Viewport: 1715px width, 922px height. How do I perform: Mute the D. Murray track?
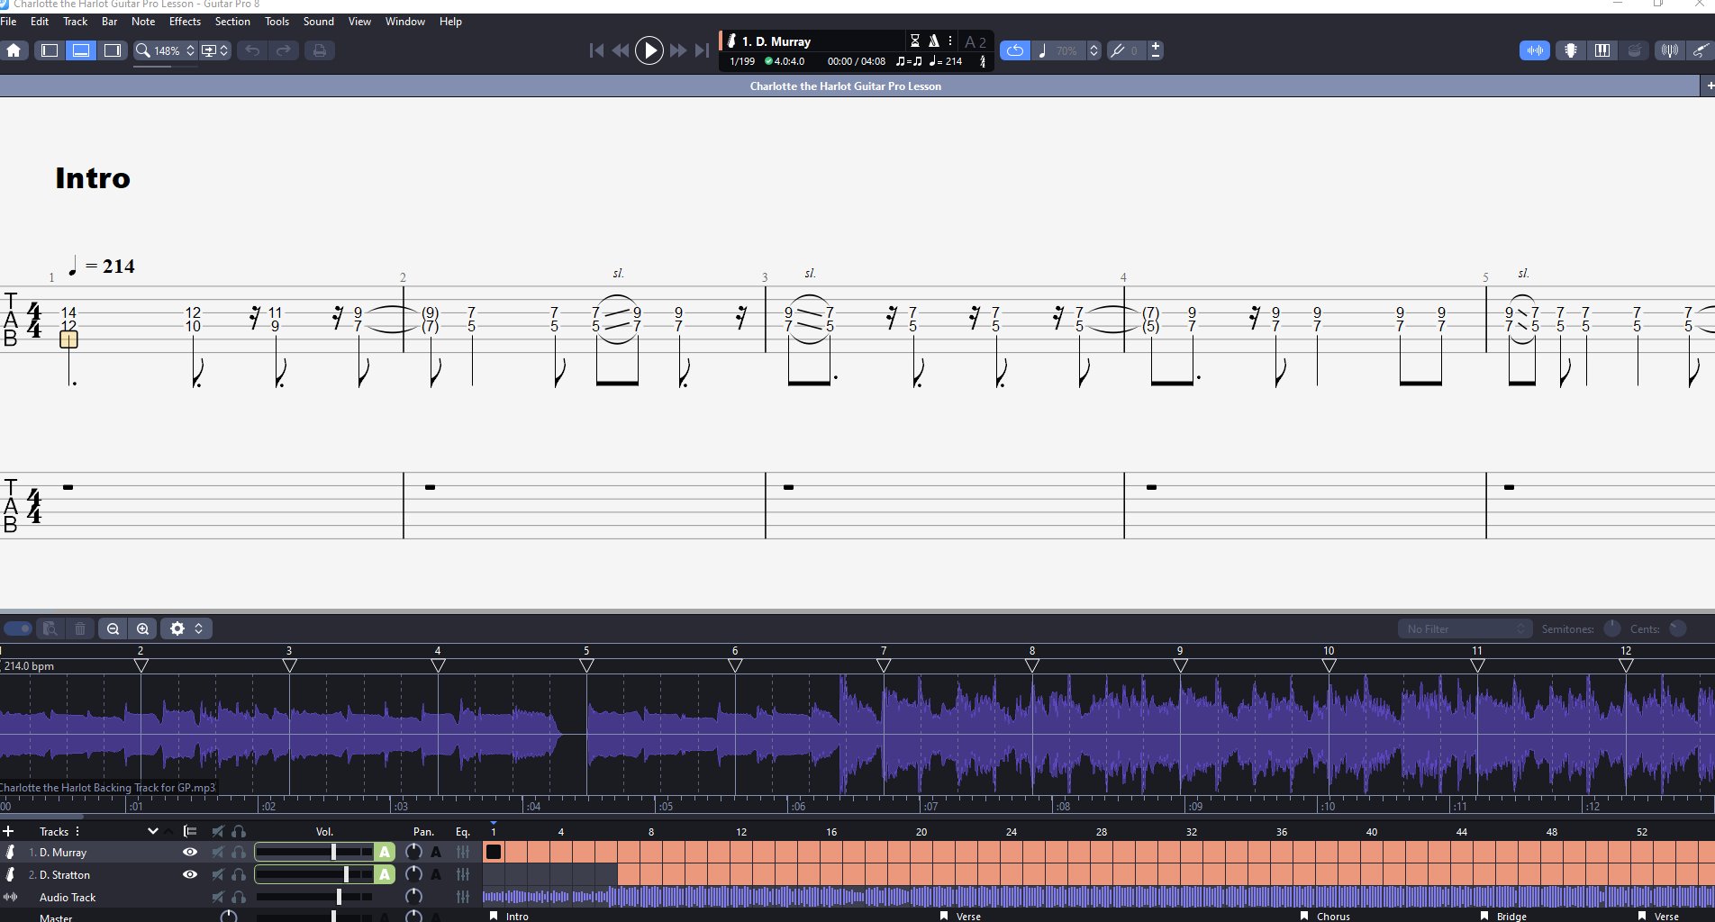pyautogui.click(x=218, y=852)
